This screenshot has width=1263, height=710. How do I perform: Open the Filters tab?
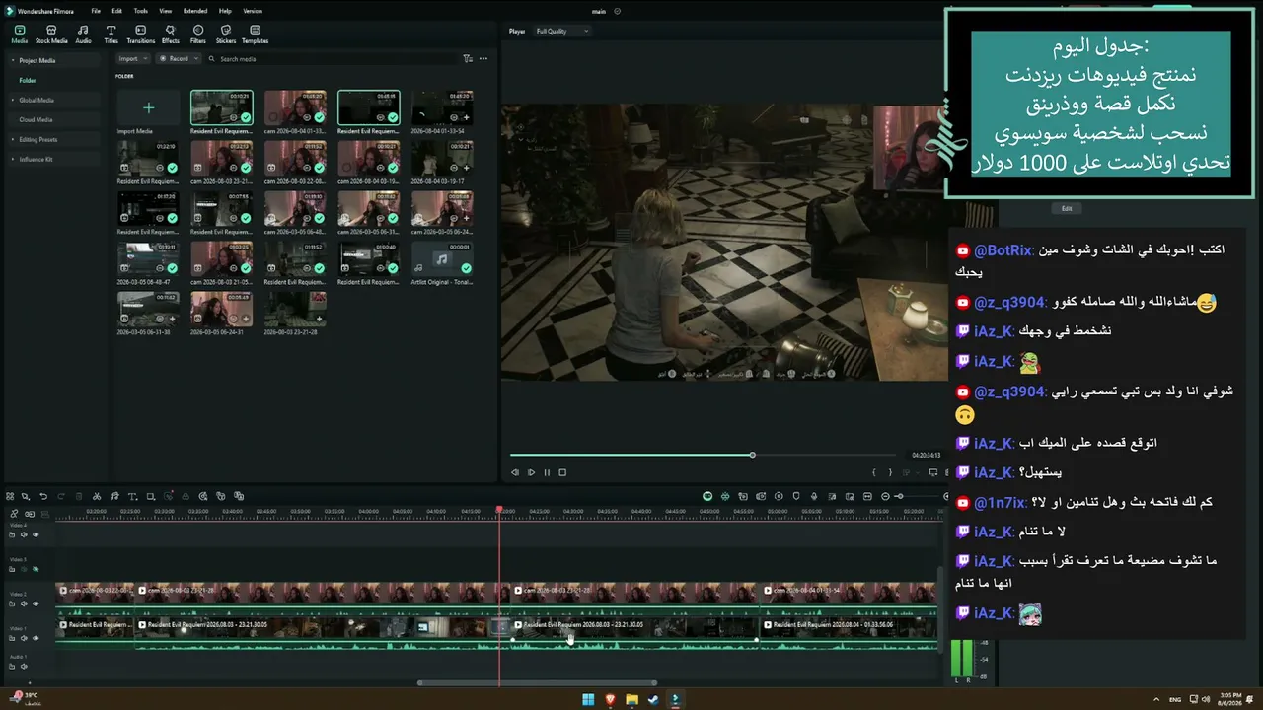[198, 35]
